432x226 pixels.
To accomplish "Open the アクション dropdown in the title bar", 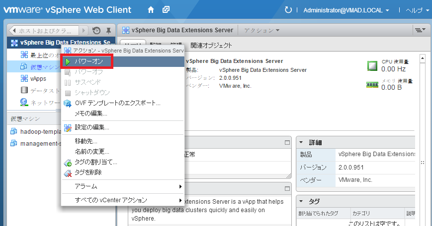I will coord(261,31).
